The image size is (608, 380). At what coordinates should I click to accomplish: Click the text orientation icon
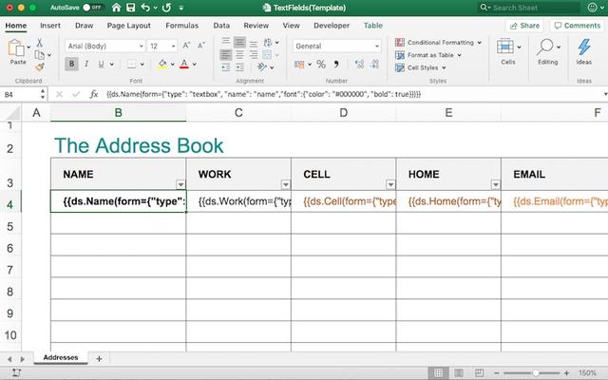click(x=262, y=66)
